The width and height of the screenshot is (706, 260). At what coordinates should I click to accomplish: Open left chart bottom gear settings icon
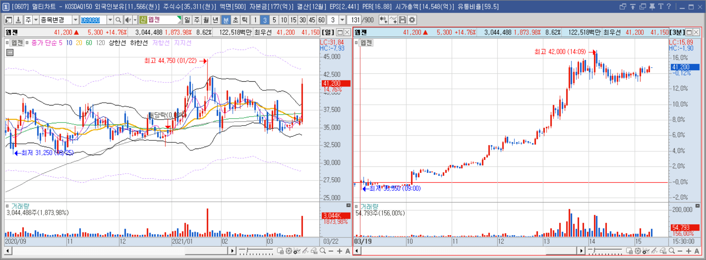point(289,251)
